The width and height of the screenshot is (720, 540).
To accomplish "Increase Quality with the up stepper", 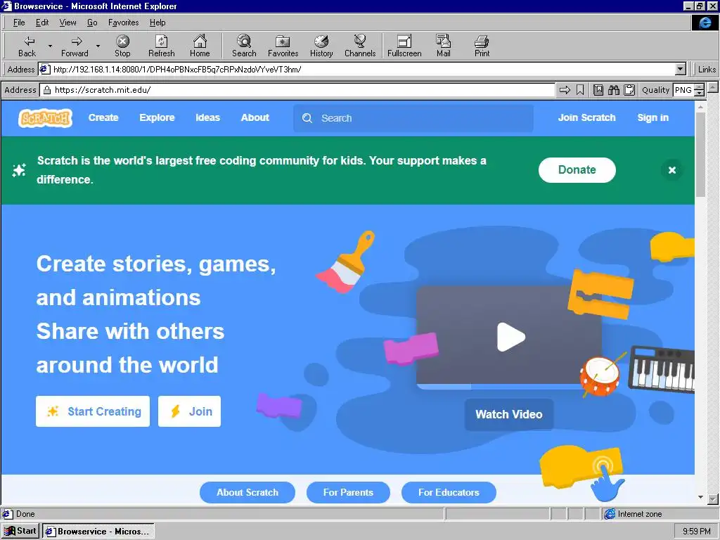I will [x=699, y=86].
